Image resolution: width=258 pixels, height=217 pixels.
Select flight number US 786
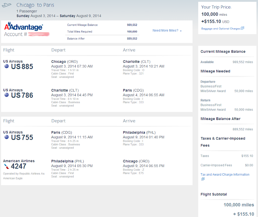pyautogui.click(x=22, y=95)
